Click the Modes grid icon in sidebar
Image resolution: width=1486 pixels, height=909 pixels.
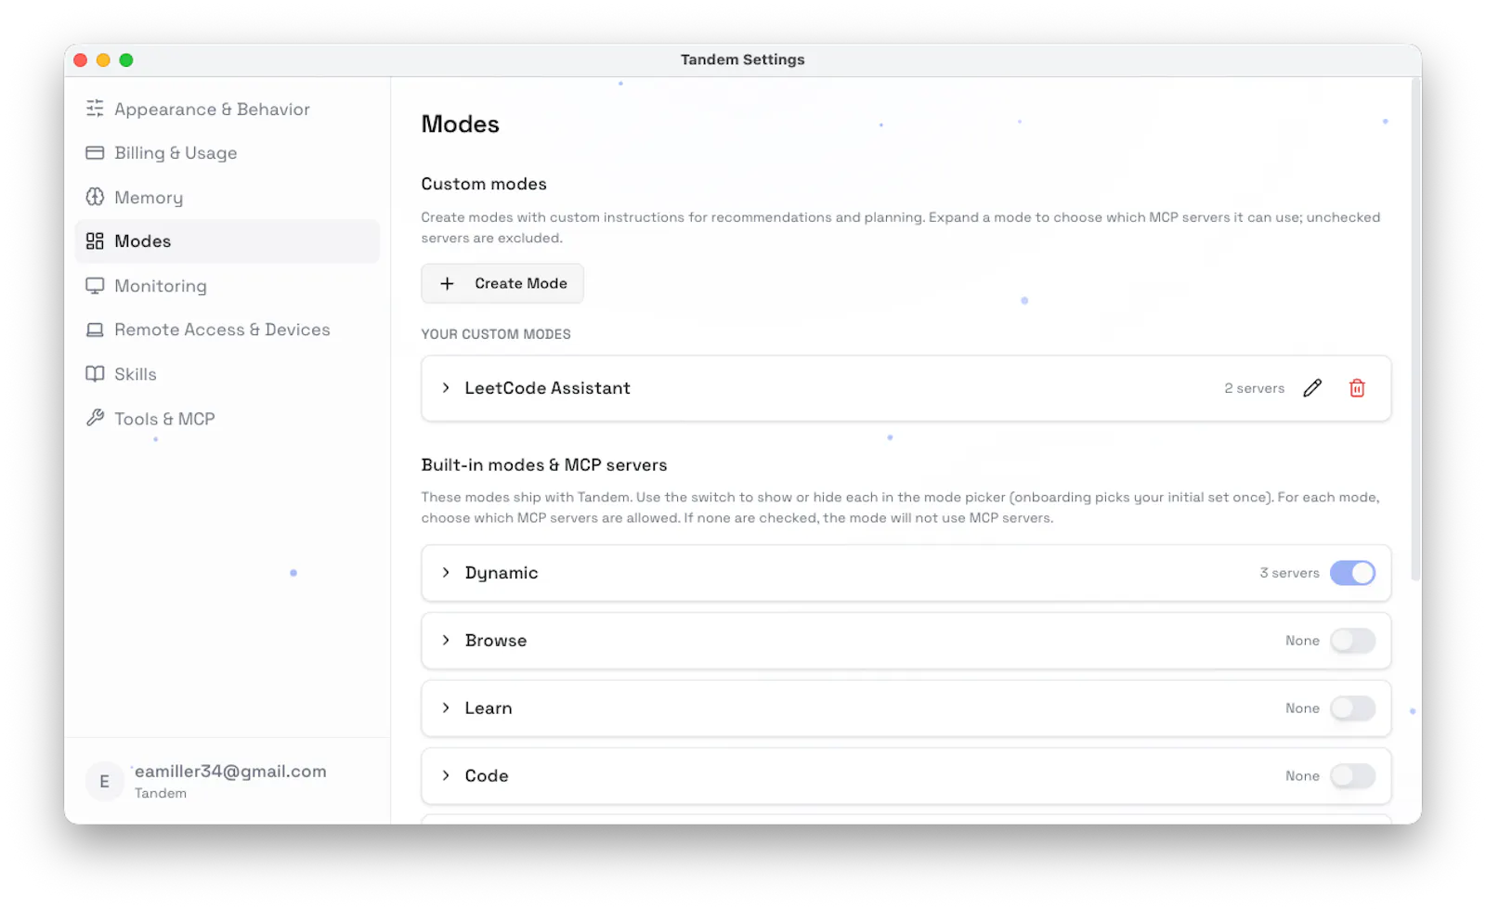[x=95, y=241]
